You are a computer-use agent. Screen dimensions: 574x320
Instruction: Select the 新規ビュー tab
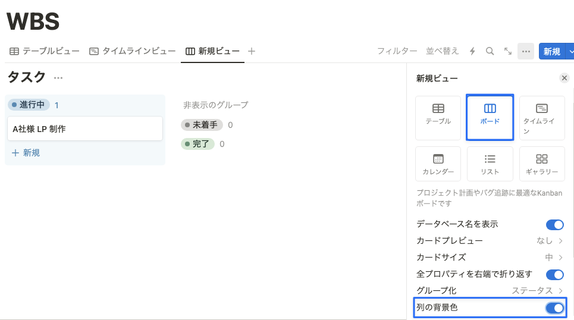click(213, 51)
